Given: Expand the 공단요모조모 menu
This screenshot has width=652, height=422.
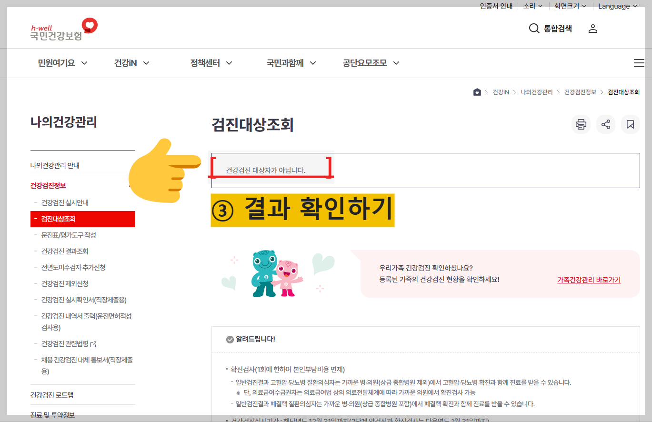Looking at the screenshot, I should 371,63.
